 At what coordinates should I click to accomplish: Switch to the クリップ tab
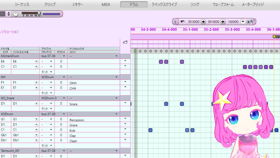point(50,4)
